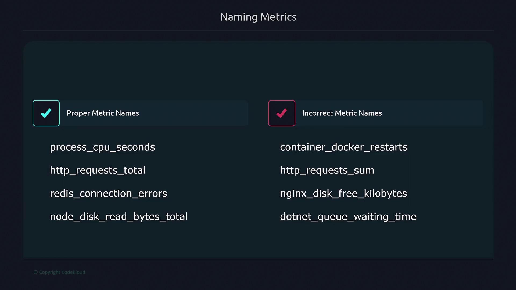Click http_requests_sum metric name
516x290 pixels.
pyautogui.click(x=327, y=170)
